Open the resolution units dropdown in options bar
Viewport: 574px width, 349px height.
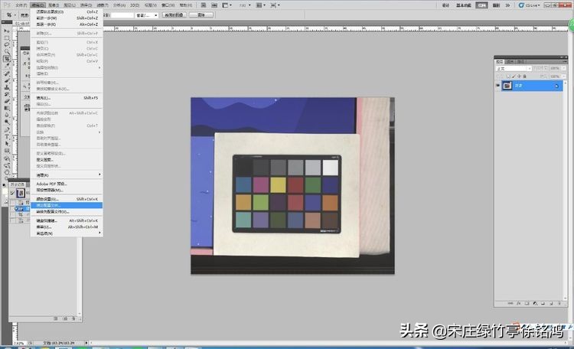coord(146,15)
